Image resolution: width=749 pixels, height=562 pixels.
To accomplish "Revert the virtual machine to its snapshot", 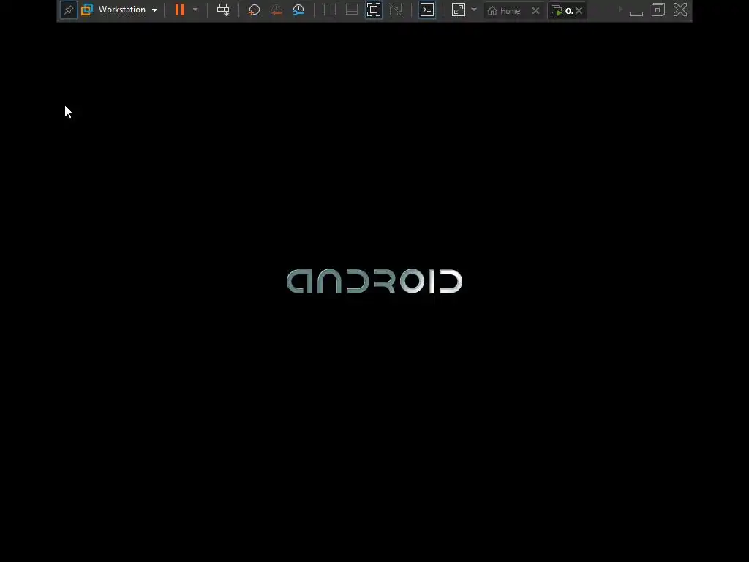I will pyautogui.click(x=276, y=10).
